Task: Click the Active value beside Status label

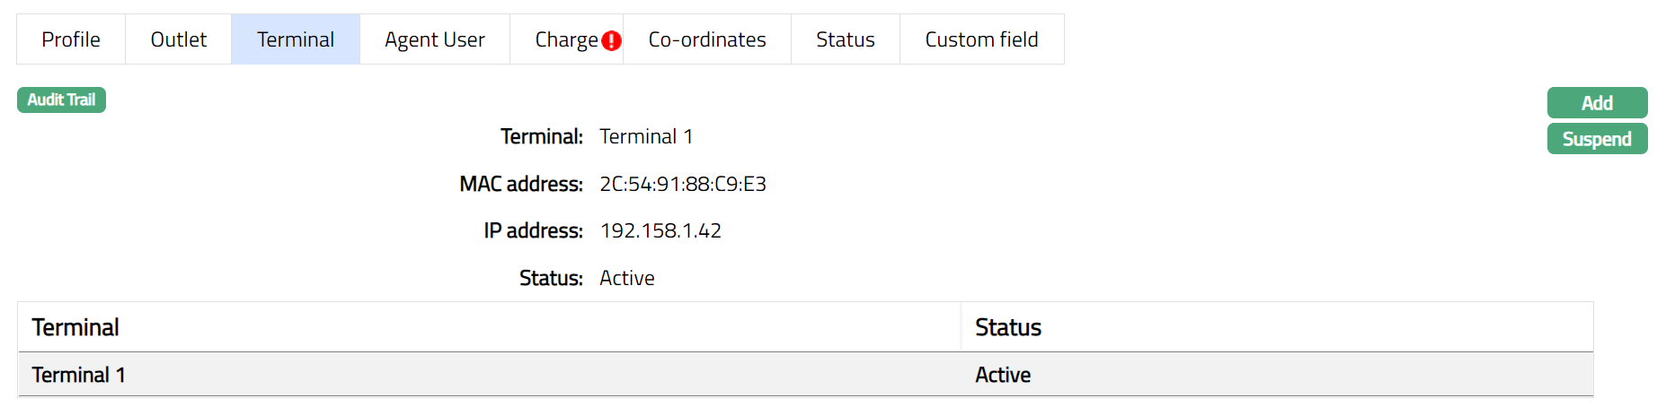Action: pyautogui.click(x=627, y=278)
